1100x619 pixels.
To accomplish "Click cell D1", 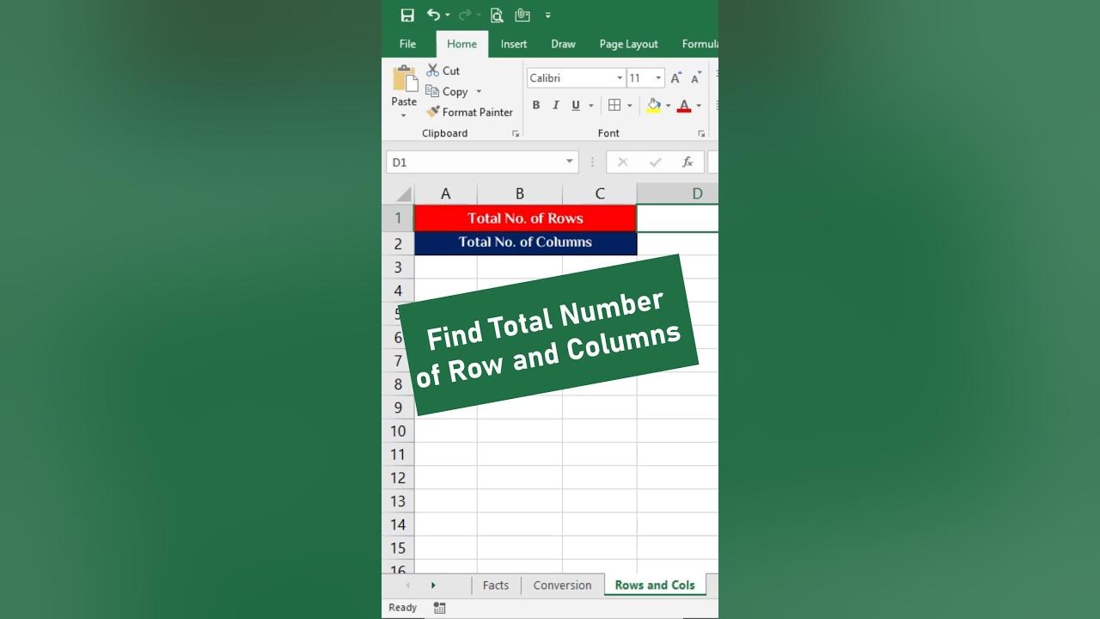I will [678, 218].
